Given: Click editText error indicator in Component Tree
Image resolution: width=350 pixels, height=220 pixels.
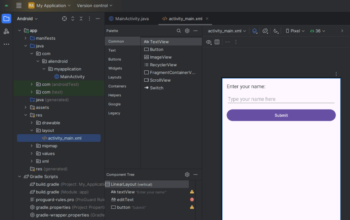Looking at the screenshot, I should pyautogui.click(x=192, y=200).
